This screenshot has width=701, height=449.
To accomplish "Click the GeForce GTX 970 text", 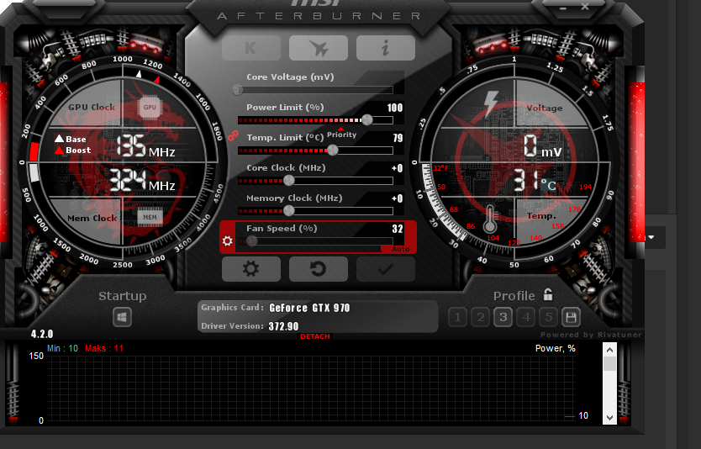I will pyautogui.click(x=309, y=308).
